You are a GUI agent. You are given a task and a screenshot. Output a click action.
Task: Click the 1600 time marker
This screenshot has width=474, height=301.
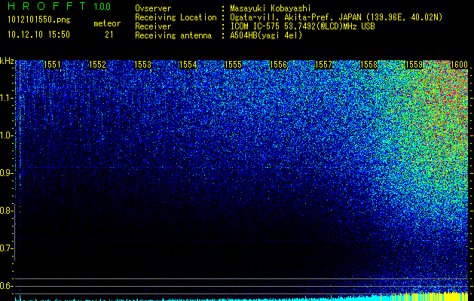[x=459, y=65]
